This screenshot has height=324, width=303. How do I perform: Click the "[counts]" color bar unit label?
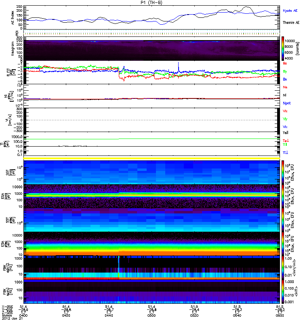pyautogui.click(x=297, y=49)
